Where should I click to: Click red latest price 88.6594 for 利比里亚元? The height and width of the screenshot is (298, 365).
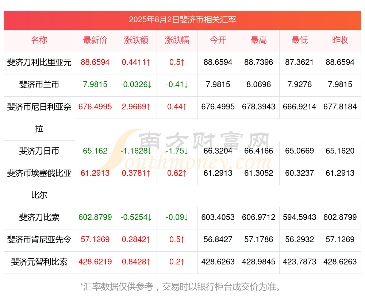(95, 62)
